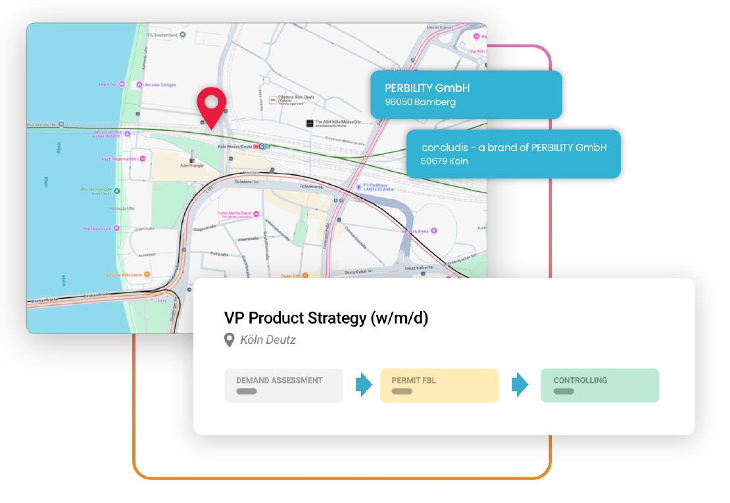Click the Siegesstraße street label

205,228
